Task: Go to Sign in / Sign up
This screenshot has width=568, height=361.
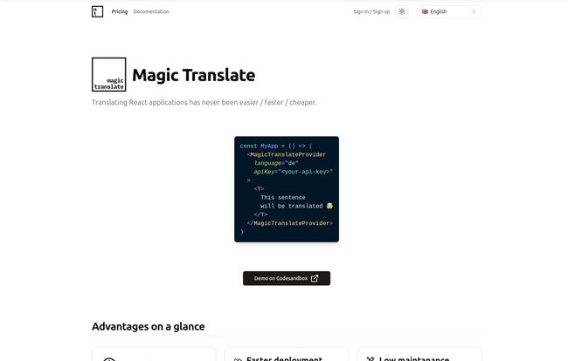Action: 371,11
